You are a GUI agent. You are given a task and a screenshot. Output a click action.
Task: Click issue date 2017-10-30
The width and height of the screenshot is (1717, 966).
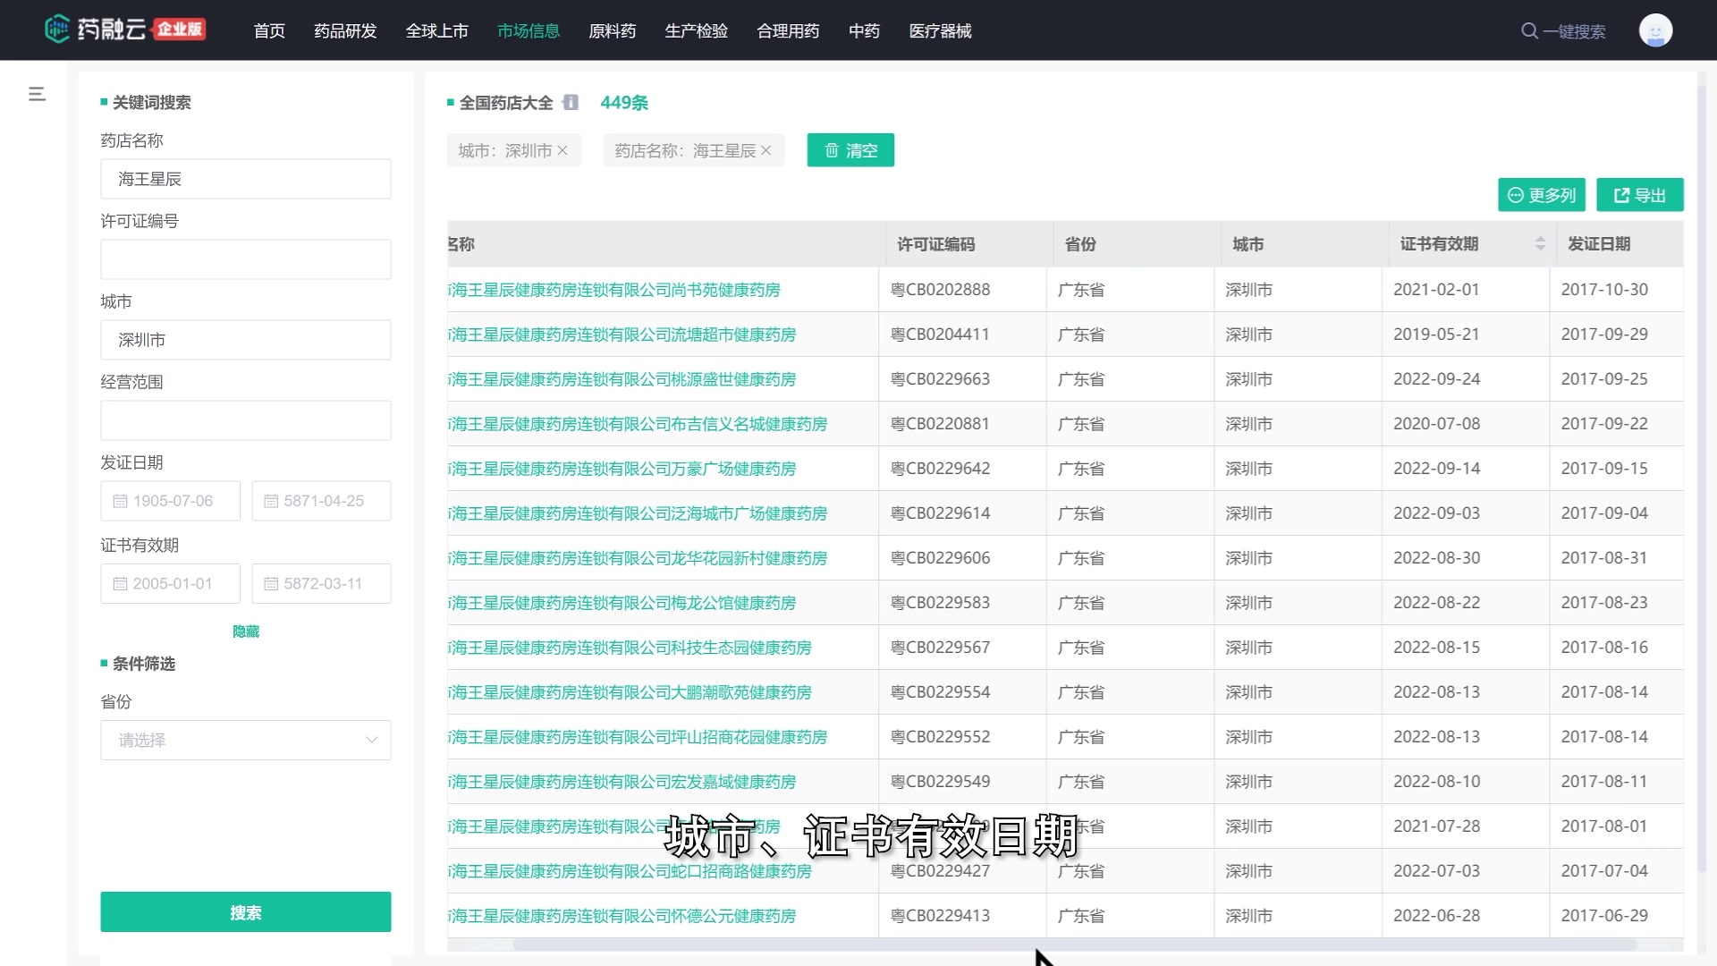[x=1604, y=290]
